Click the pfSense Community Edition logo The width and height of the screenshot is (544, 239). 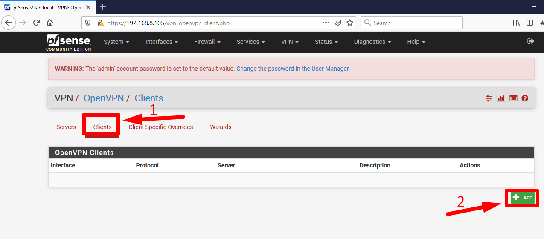(69, 43)
